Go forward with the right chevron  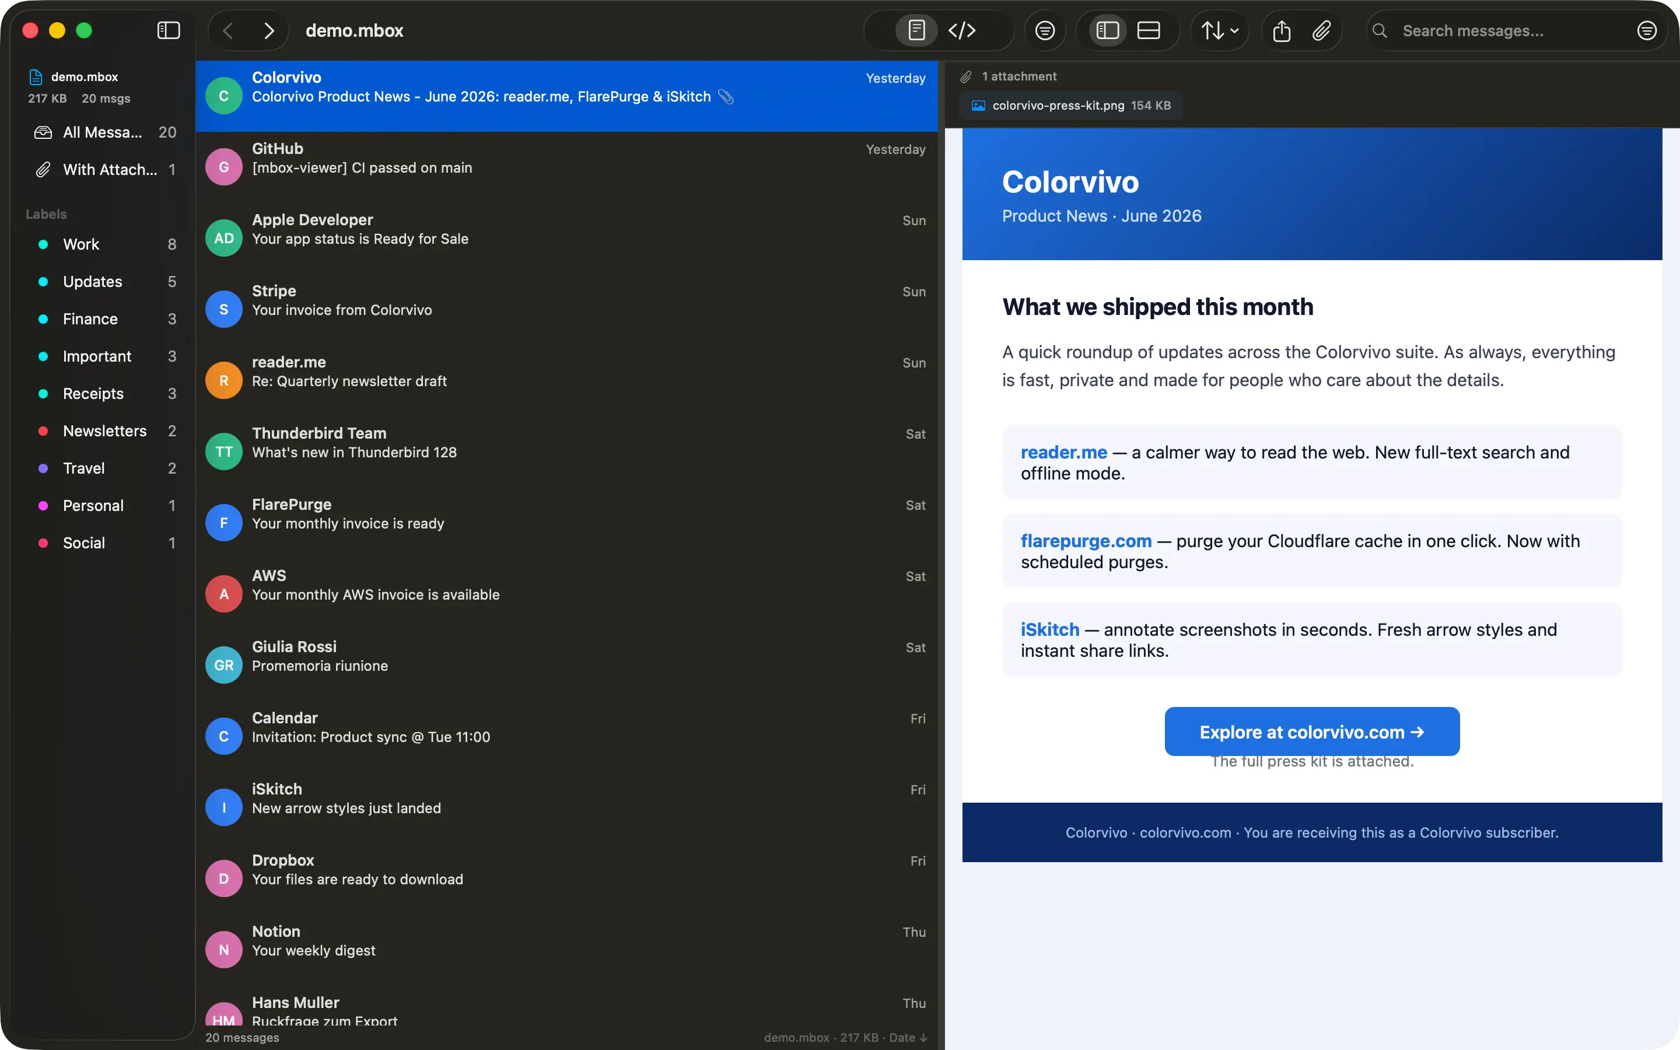tap(269, 30)
